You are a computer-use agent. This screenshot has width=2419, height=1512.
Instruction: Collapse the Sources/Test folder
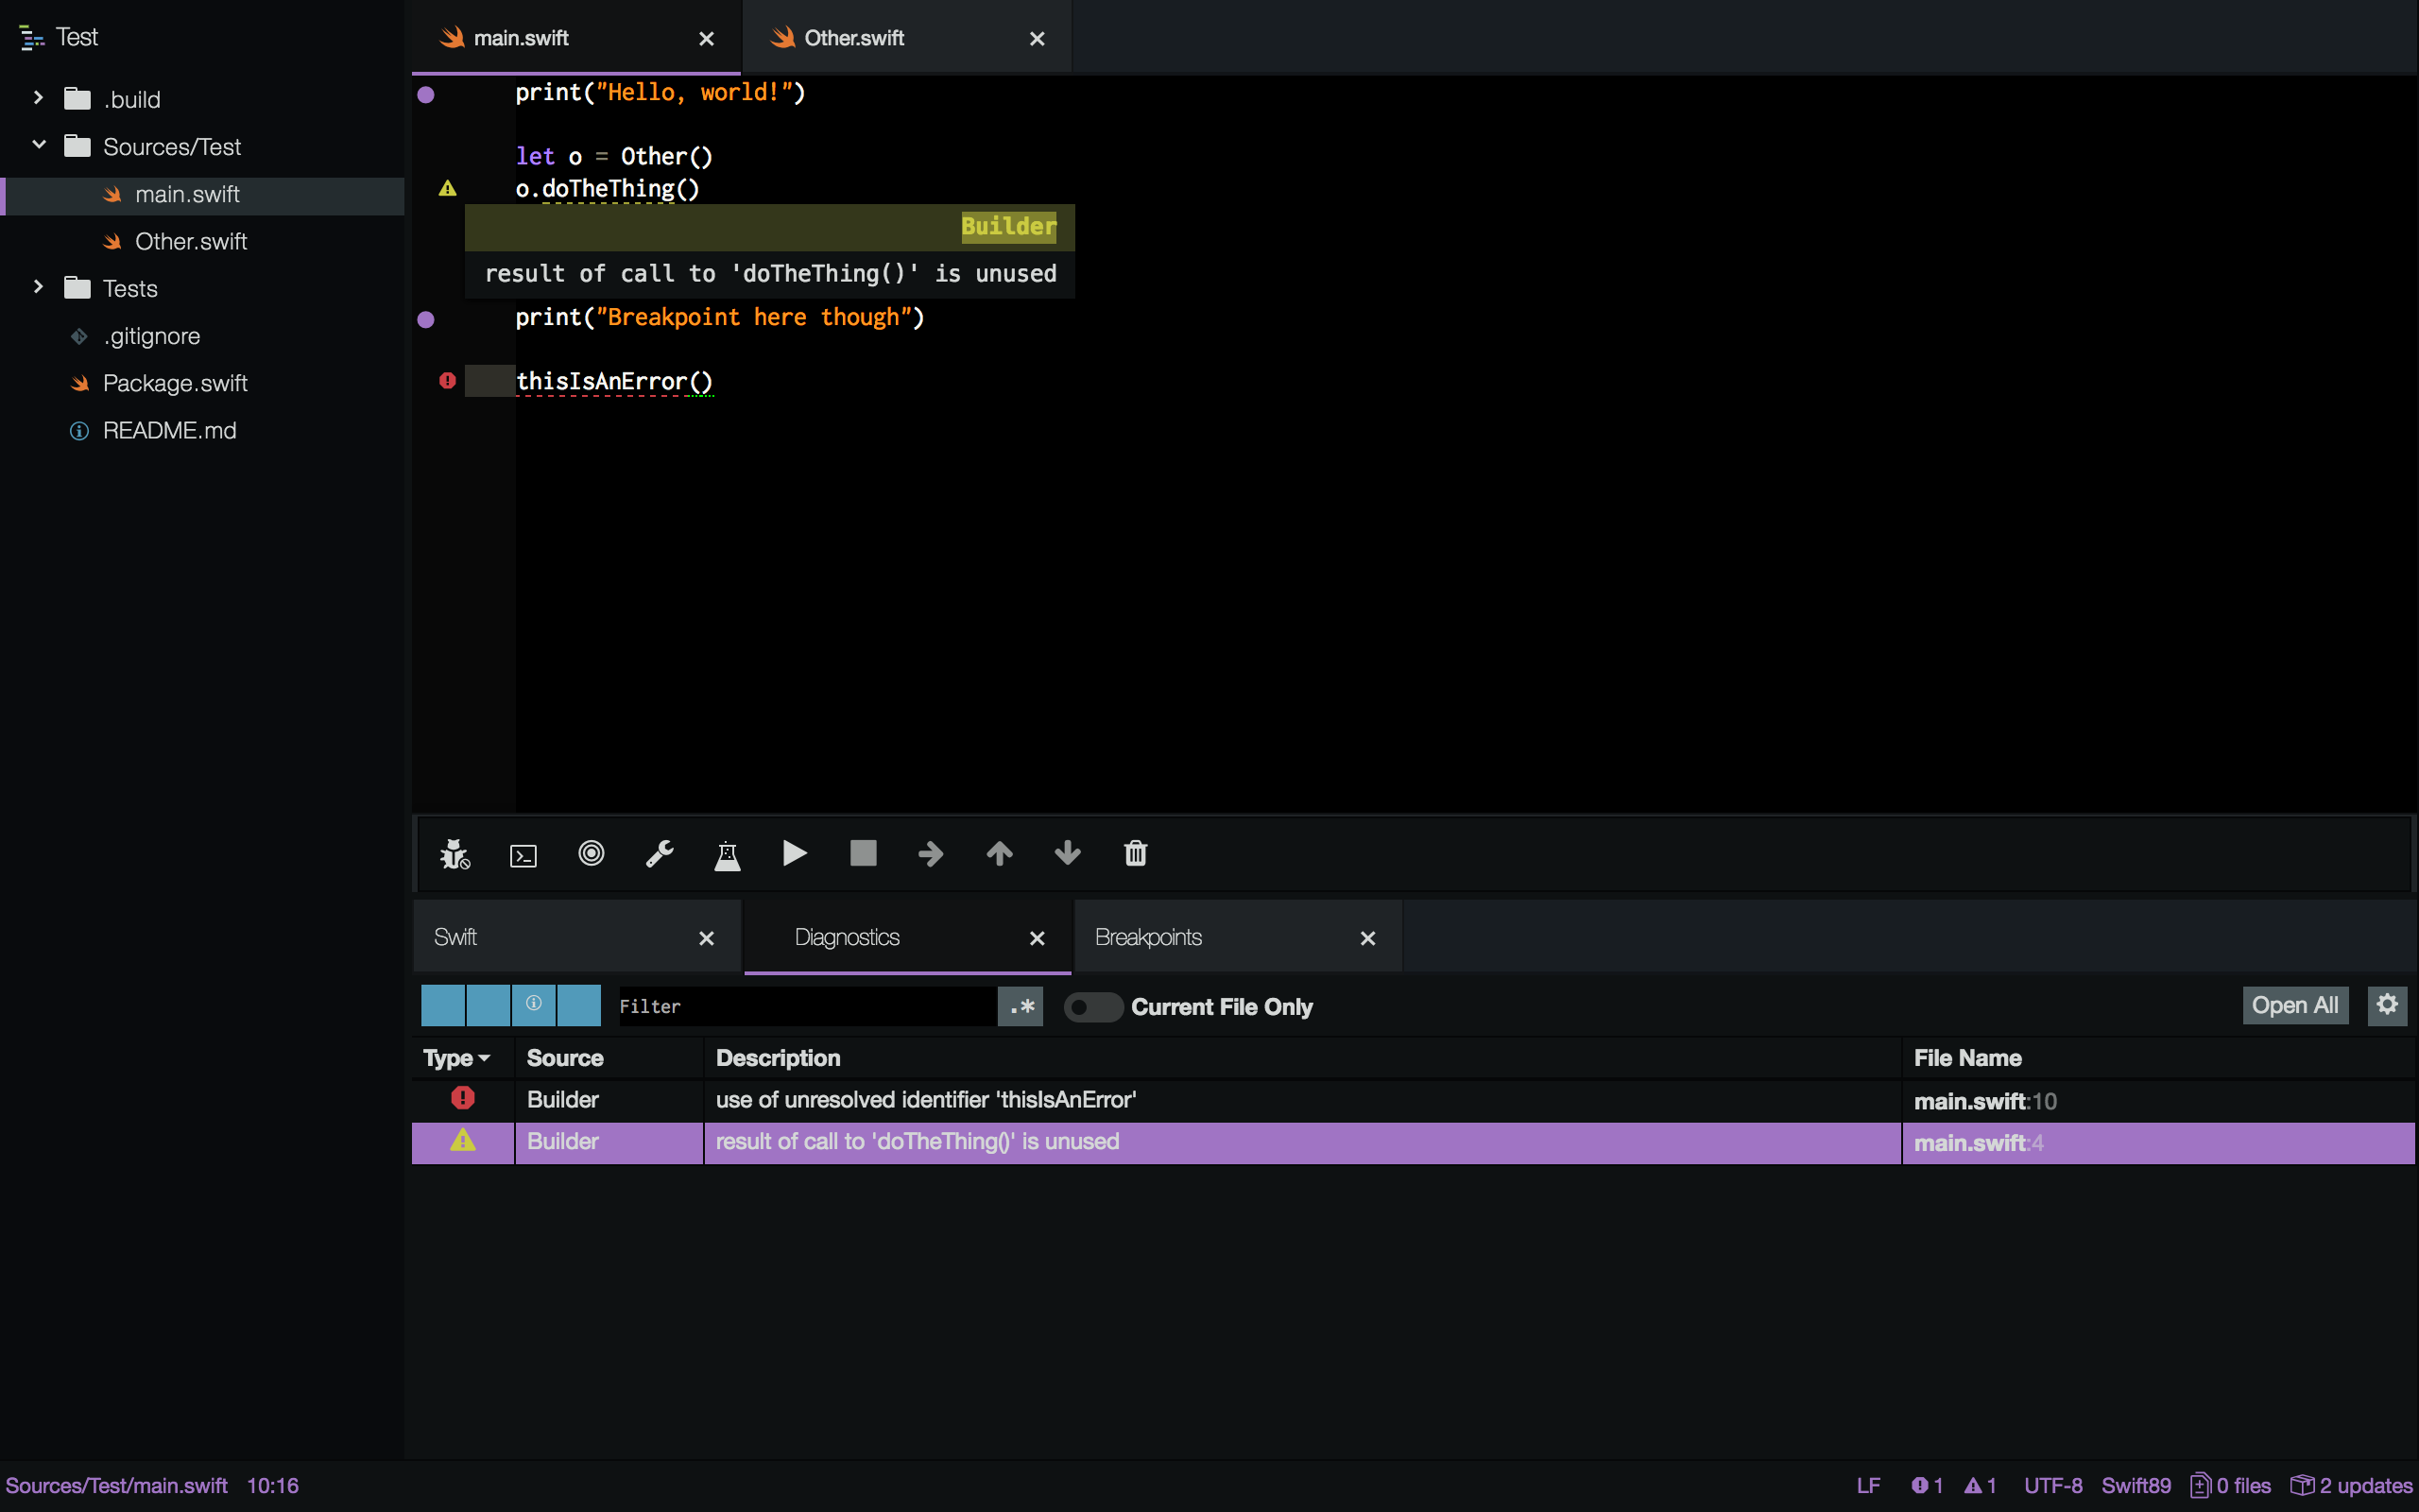tap(38, 146)
